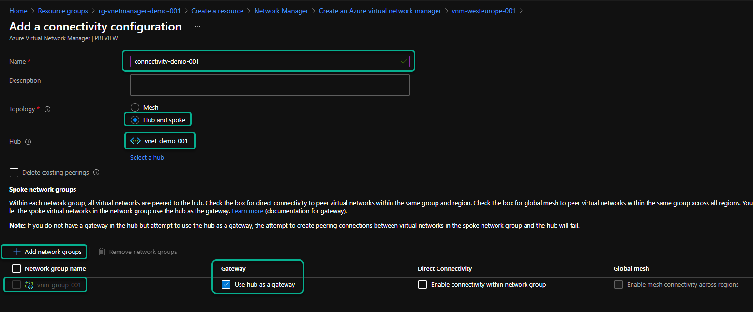Click the trash icon for Remove network groups
This screenshot has width=753, height=312.
tap(102, 252)
